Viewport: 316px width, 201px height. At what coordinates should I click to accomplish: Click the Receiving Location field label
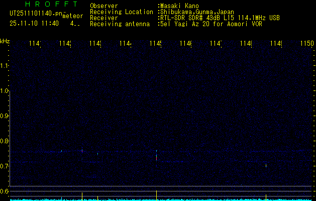coord(121,12)
